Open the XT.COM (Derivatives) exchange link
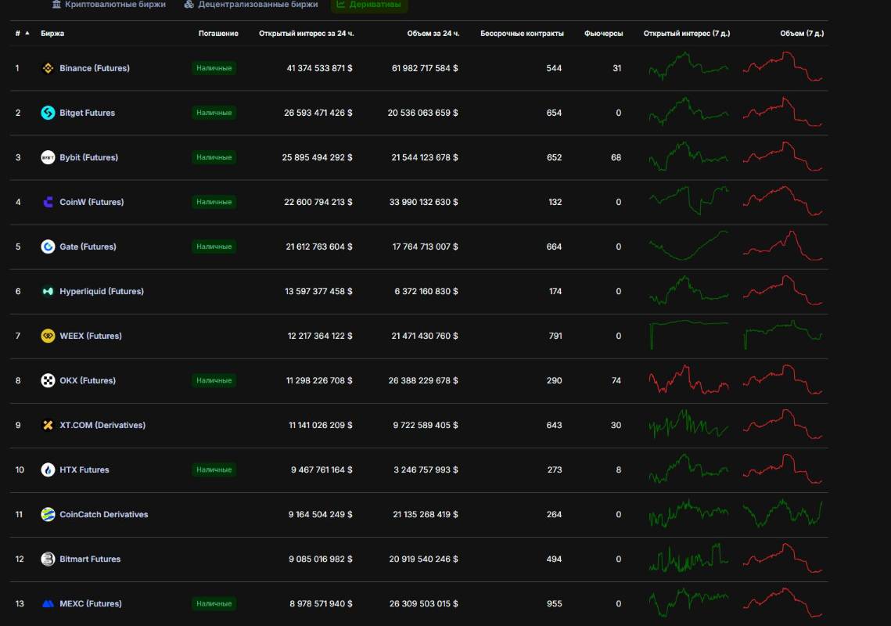891x626 pixels. 102,425
